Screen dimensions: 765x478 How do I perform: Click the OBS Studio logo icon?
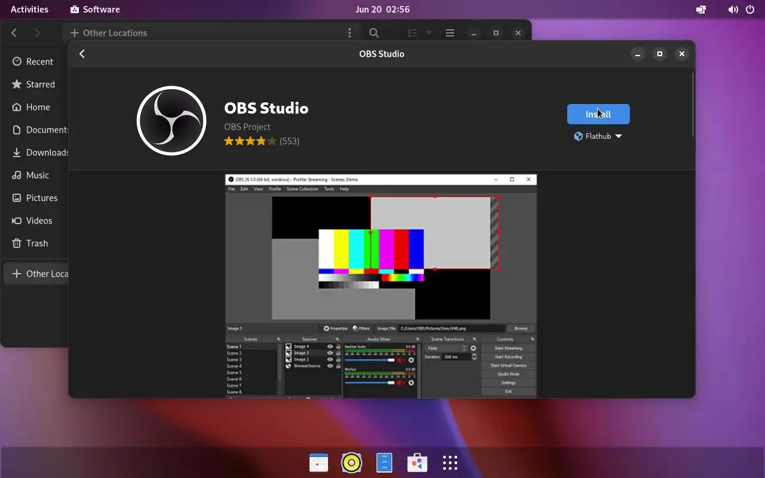tap(172, 121)
